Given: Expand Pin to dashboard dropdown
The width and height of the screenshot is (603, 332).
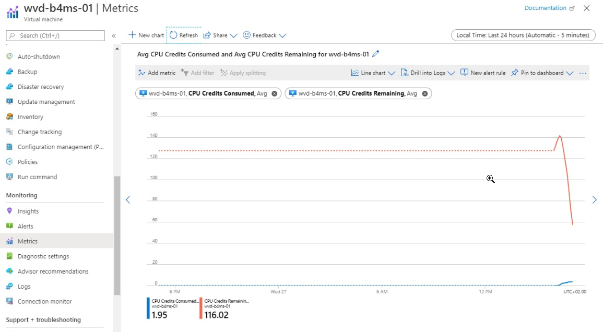Looking at the screenshot, I should coord(542,73).
